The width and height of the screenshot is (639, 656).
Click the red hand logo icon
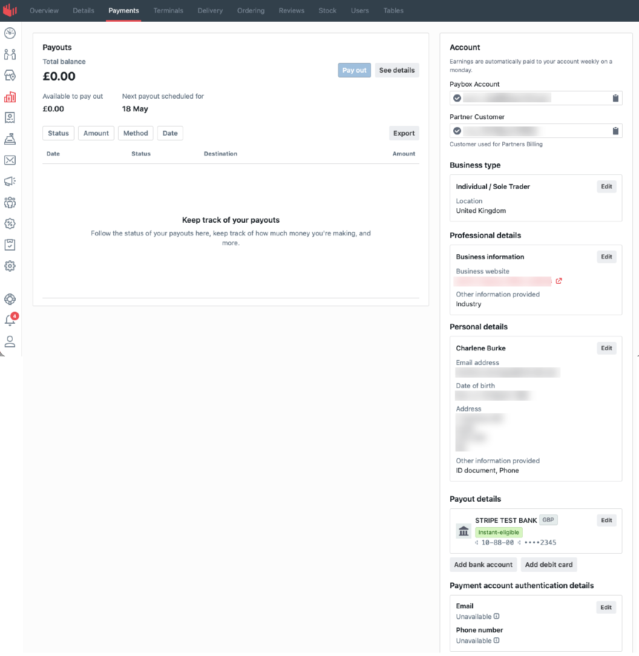point(10,10)
